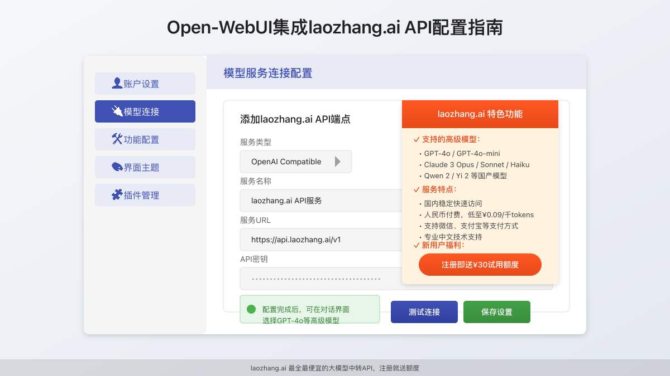
Task: Click Qwen 2 / Yi 2 等国产模型 text
Action: pyautogui.click(x=465, y=175)
